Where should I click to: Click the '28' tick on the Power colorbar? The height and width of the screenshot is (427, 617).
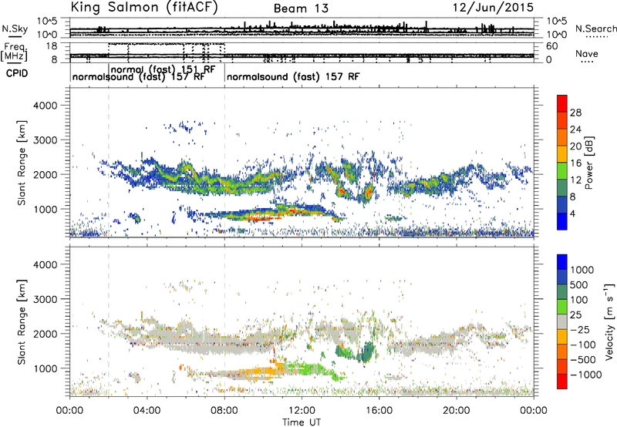(575, 113)
